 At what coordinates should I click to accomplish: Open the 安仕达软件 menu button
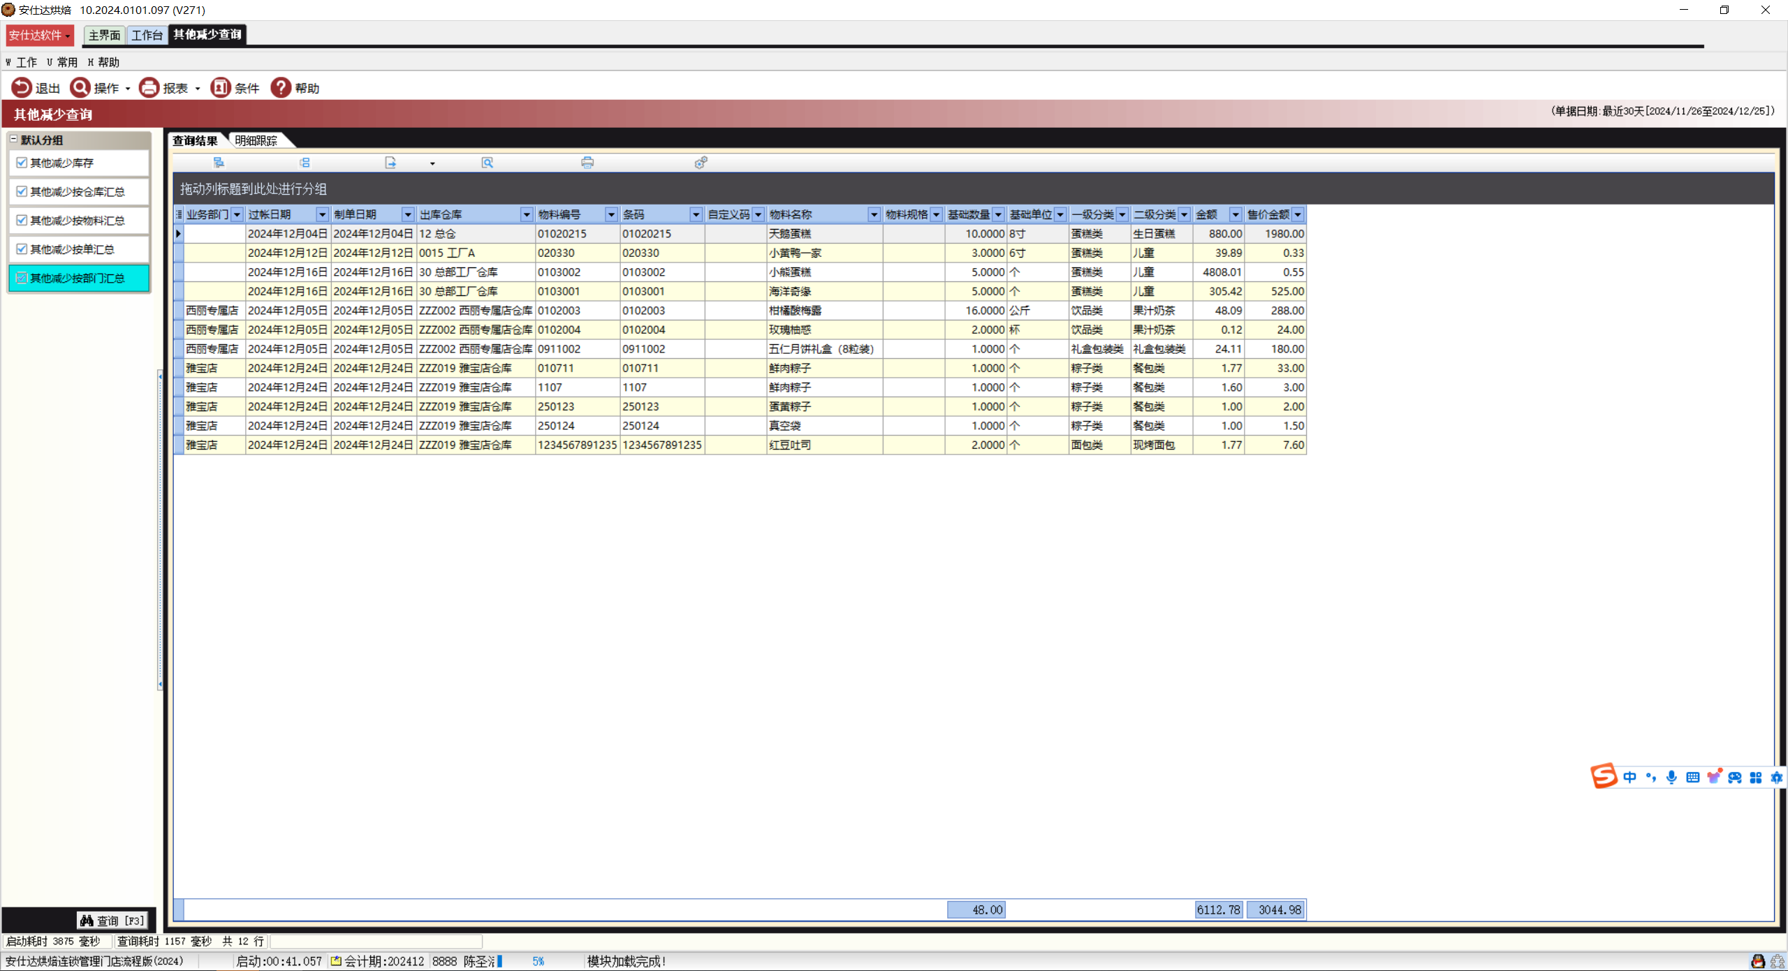39,35
